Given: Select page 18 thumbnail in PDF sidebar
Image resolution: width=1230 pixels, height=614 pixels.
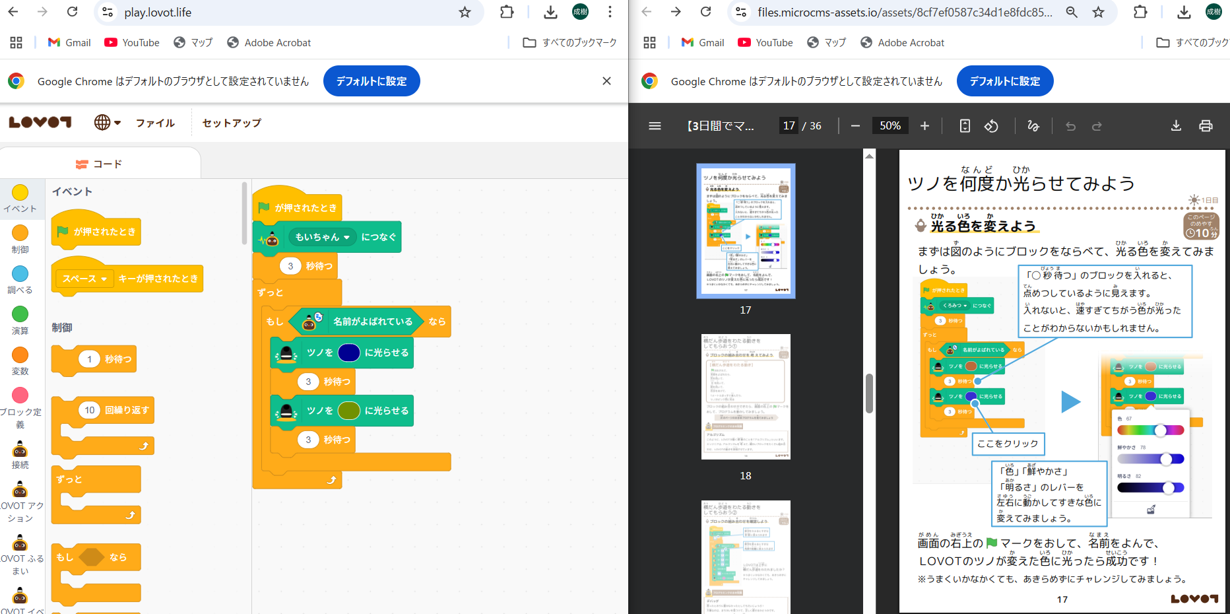Looking at the screenshot, I should point(746,397).
